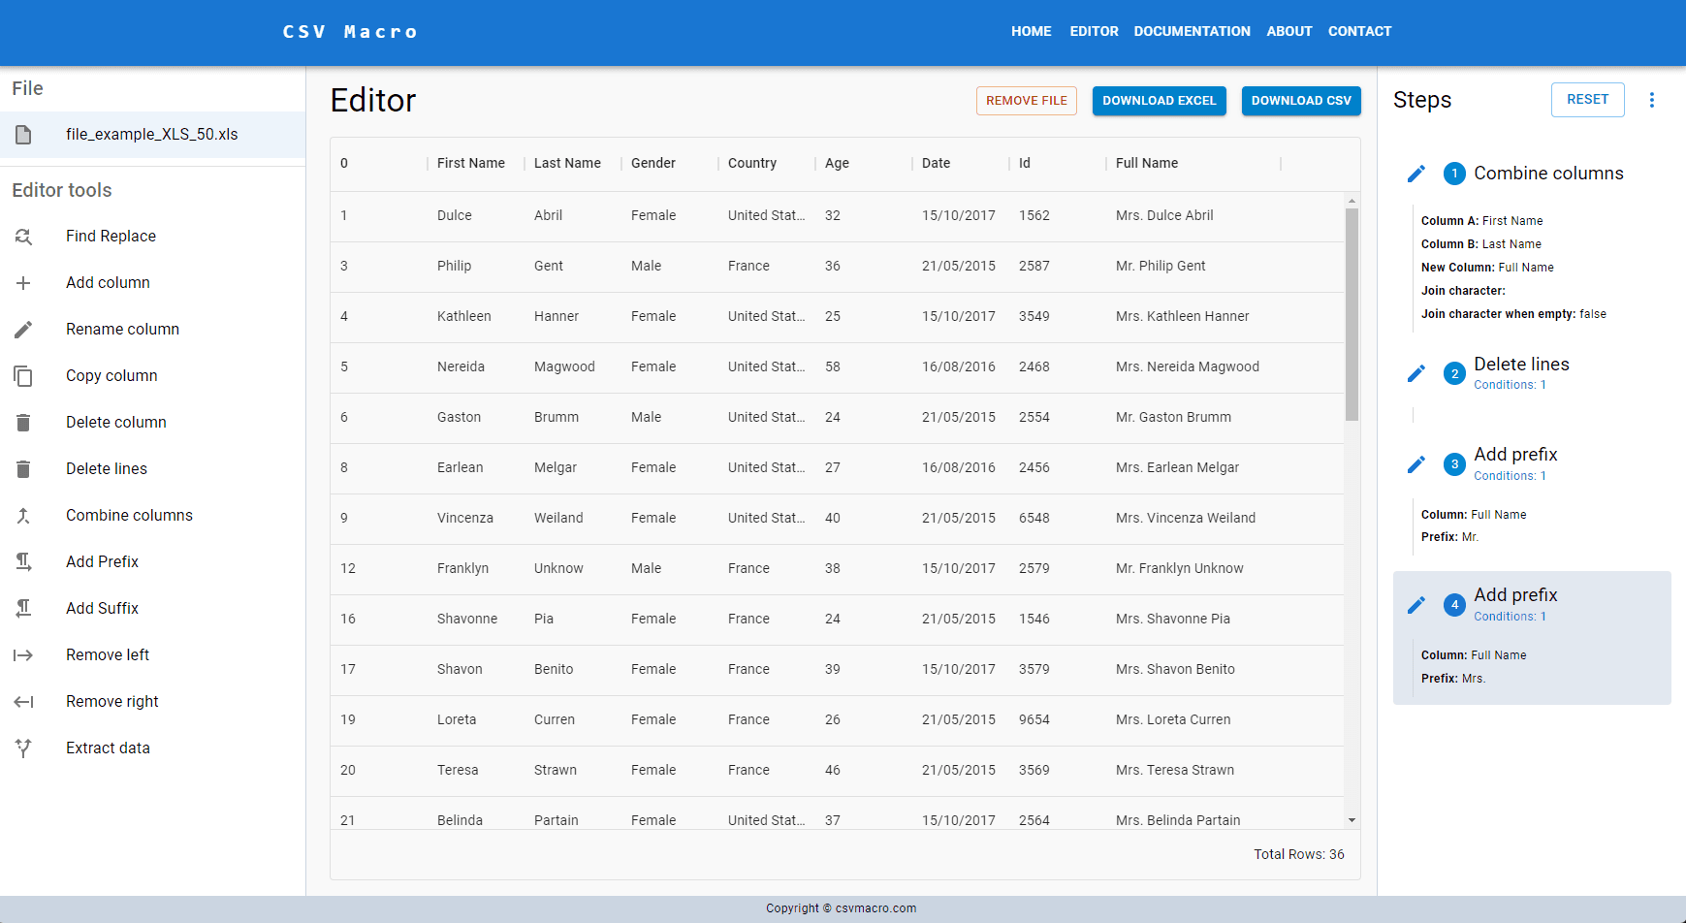1686x923 pixels.
Task: Go to the HOME nav item
Action: point(1031,31)
